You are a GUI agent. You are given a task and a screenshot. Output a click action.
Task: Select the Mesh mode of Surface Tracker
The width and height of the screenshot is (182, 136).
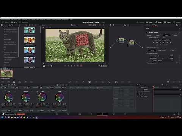pos(158,36)
